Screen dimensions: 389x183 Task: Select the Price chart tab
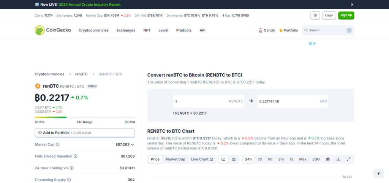(x=155, y=159)
